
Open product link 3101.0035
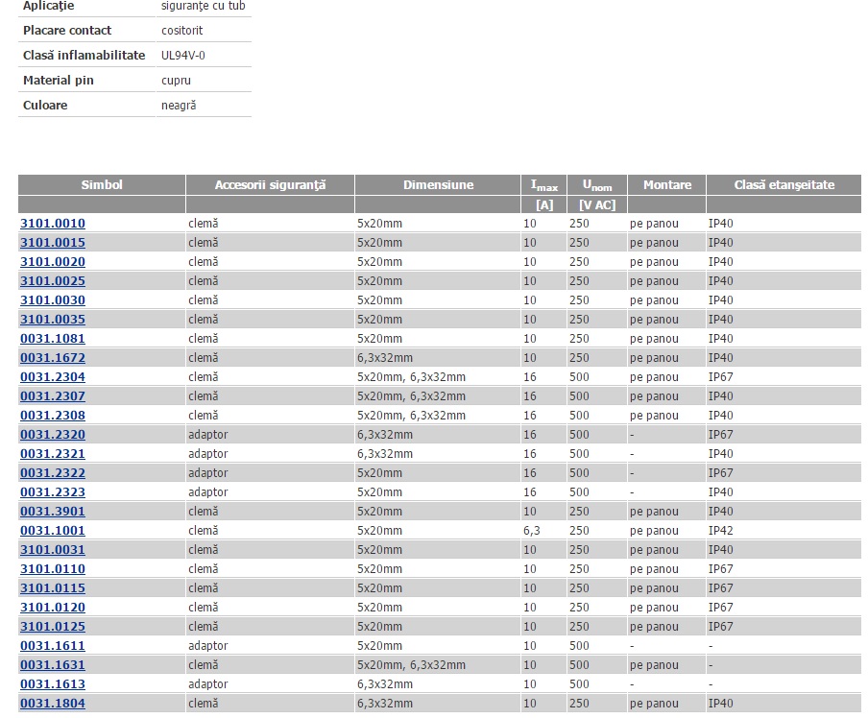tap(53, 320)
